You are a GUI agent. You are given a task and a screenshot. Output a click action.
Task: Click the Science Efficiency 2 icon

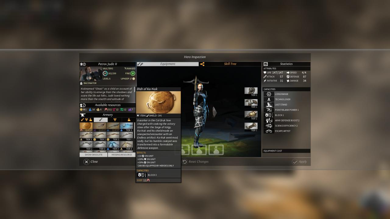269,126
